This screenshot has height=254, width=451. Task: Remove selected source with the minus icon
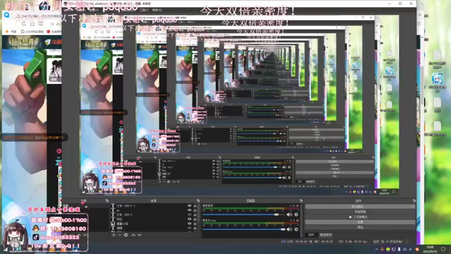coord(120,235)
